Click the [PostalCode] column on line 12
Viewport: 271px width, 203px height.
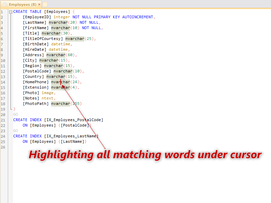[x=37, y=71]
